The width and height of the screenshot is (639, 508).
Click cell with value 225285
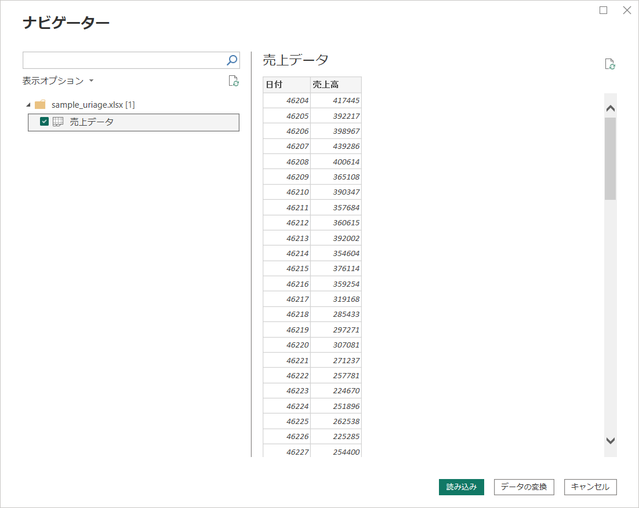336,436
